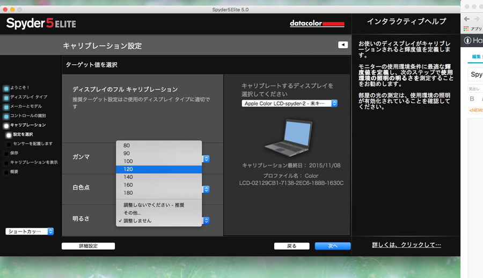
Task: Click the 戻る button
Action: (292, 246)
